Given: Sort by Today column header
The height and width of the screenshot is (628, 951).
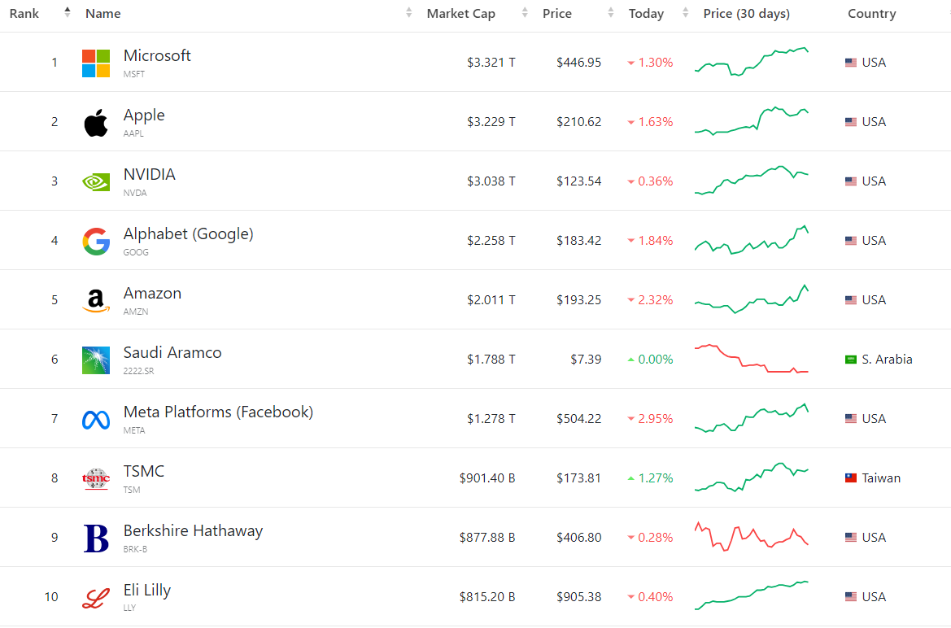Looking at the screenshot, I should click(646, 14).
